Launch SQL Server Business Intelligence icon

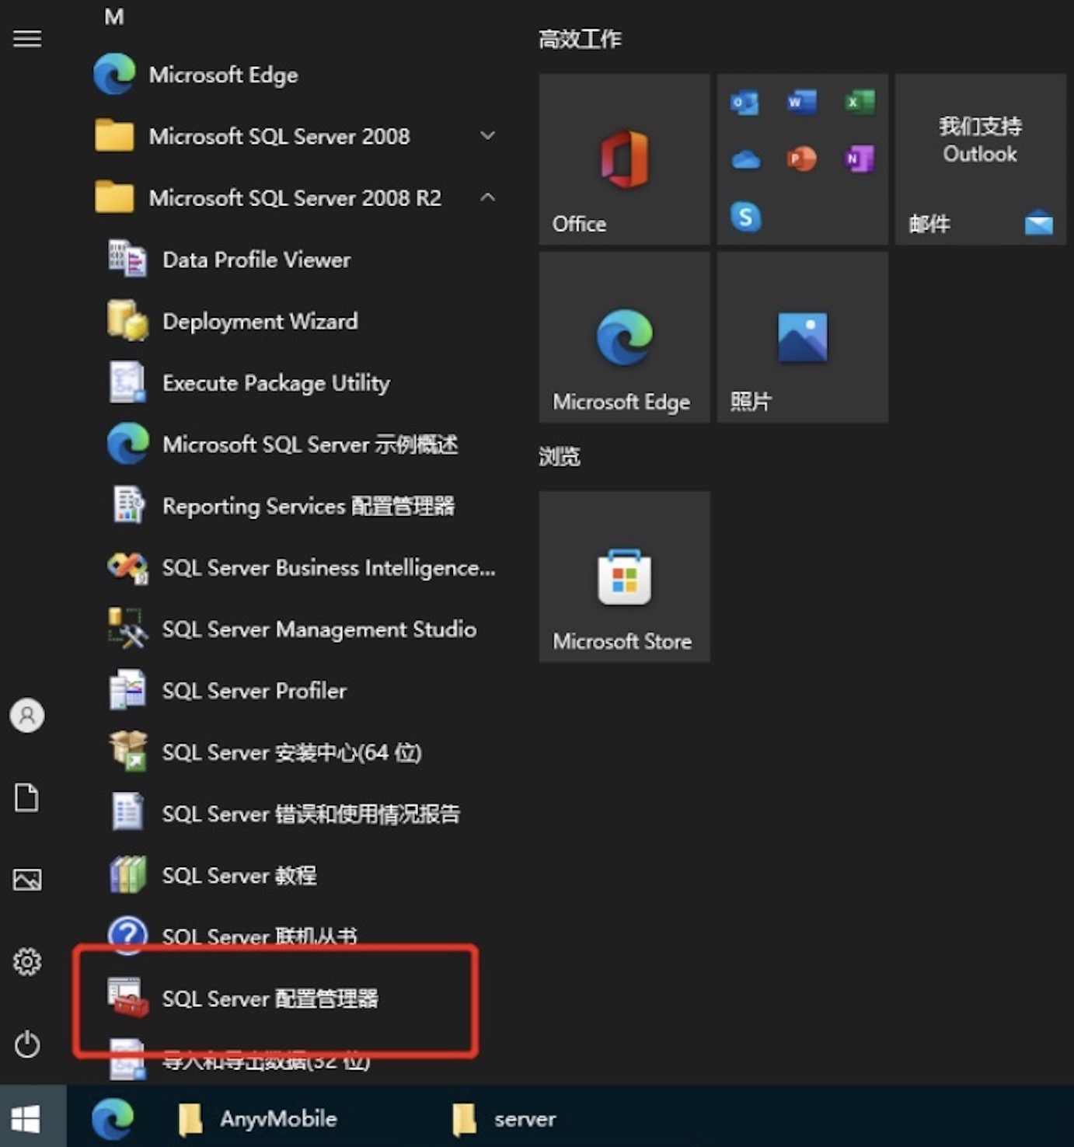point(127,567)
